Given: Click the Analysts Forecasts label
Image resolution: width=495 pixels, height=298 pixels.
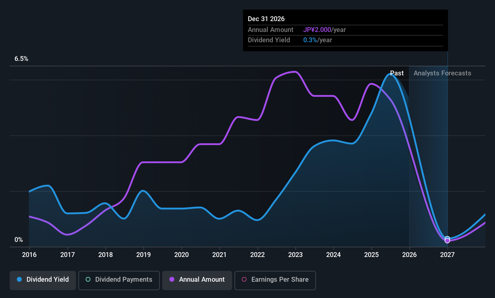Looking at the screenshot, I should [442, 73].
